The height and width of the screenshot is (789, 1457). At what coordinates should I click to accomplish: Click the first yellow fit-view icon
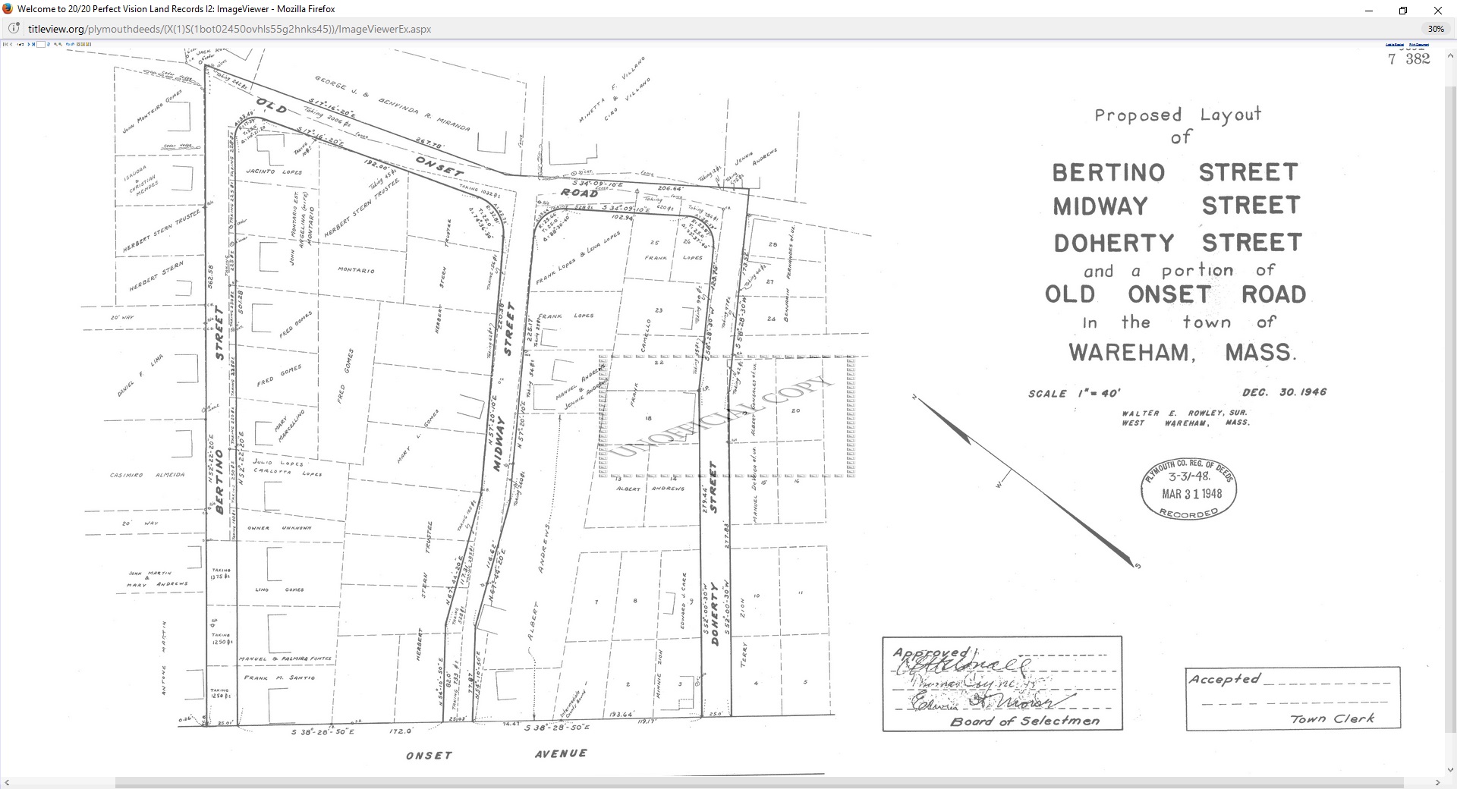tap(77, 45)
